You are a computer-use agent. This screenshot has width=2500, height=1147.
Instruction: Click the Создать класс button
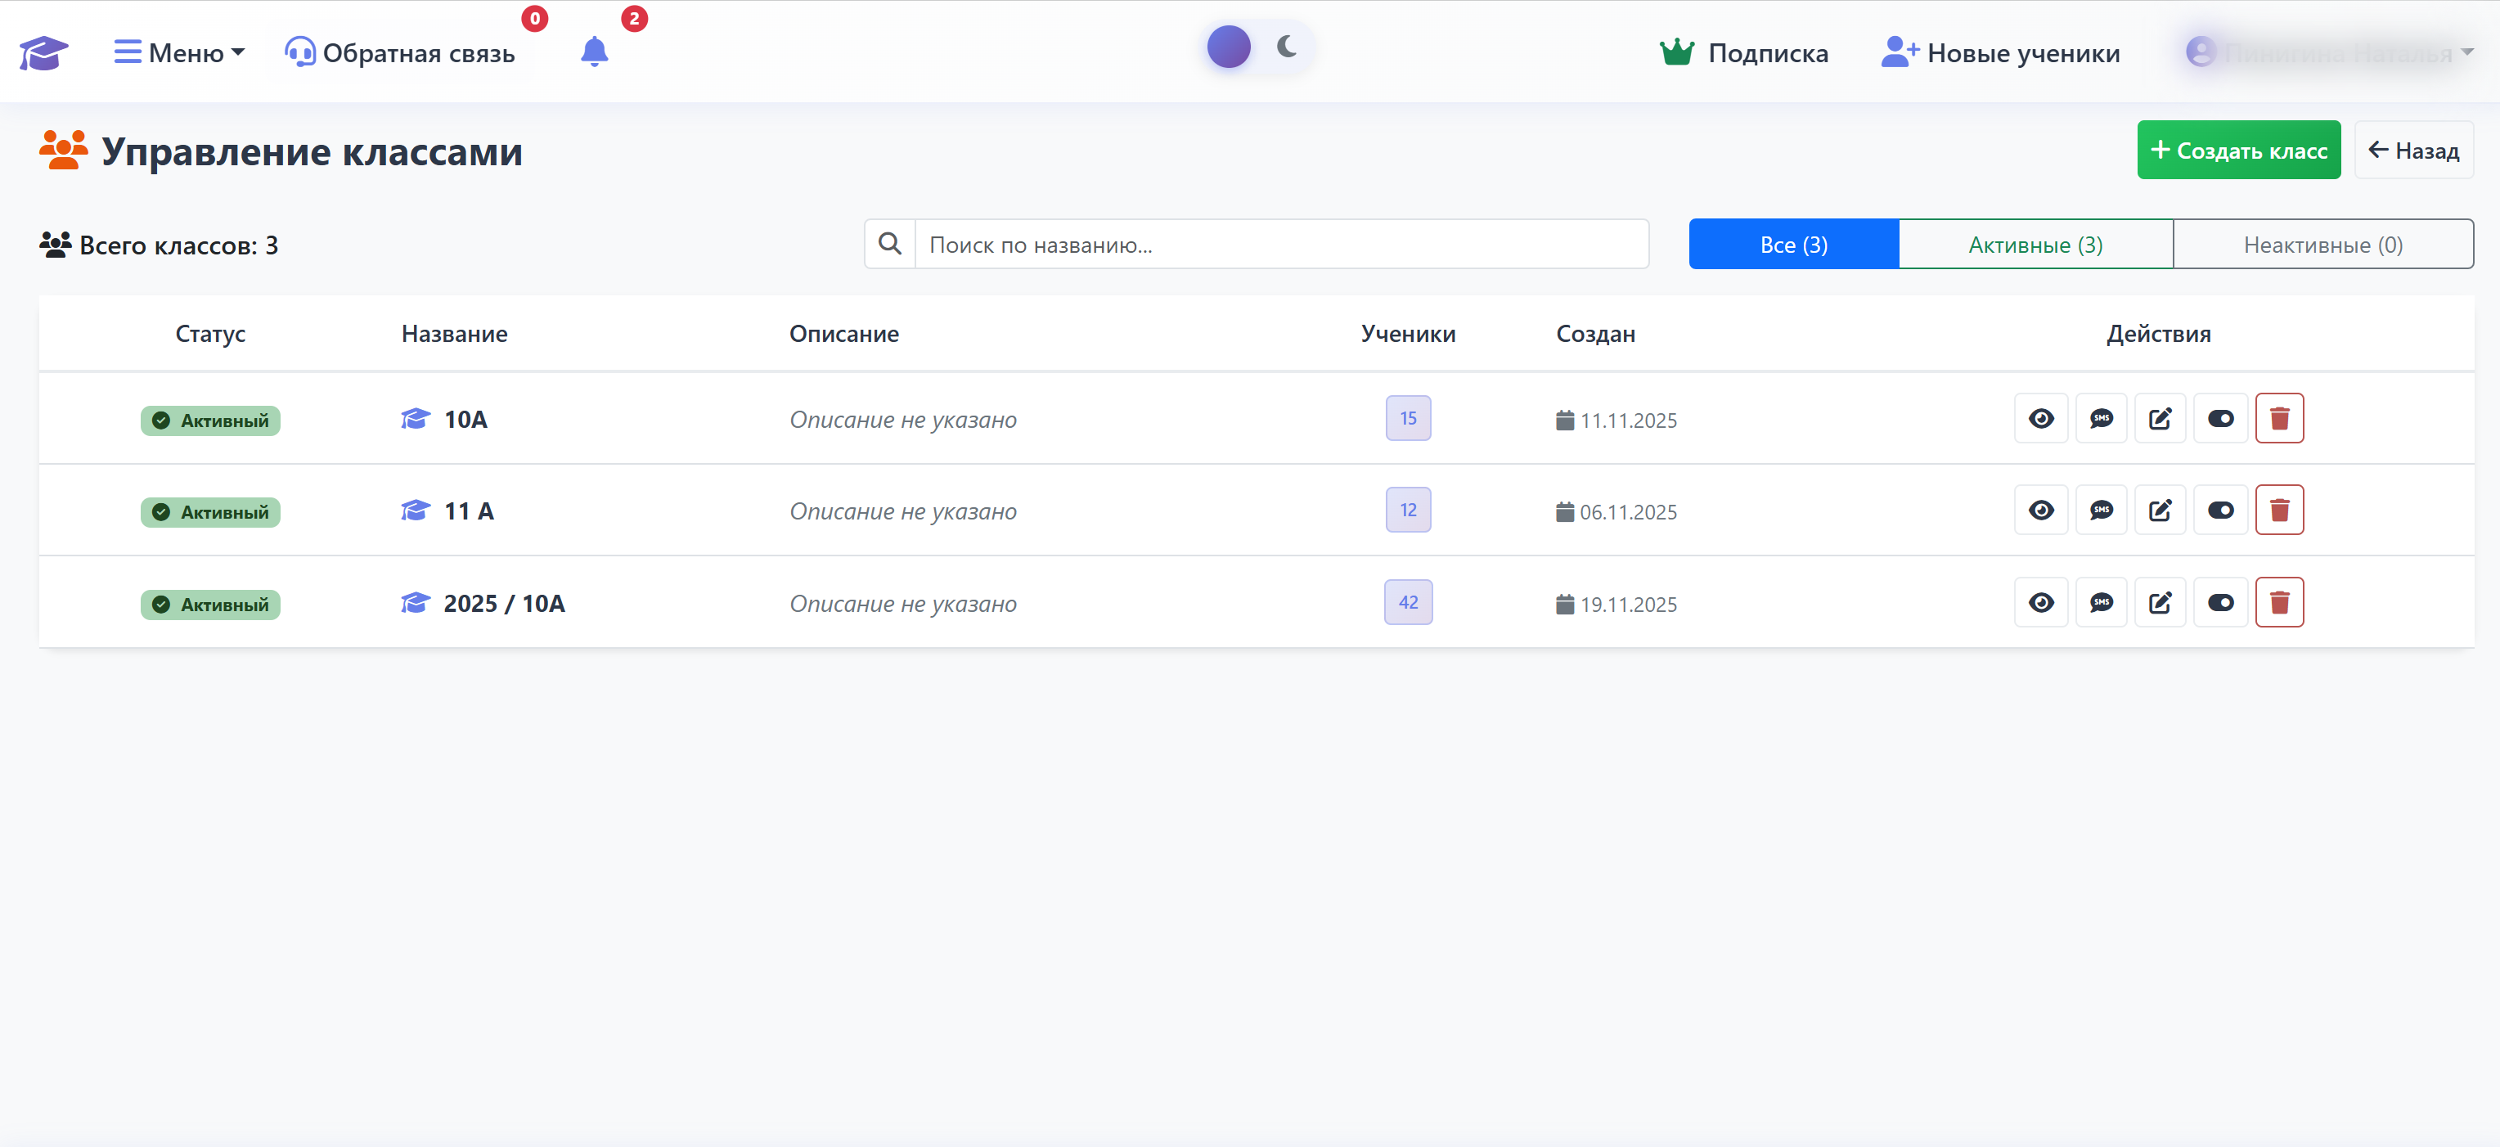pyautogui.click(x=2238, y=151)
